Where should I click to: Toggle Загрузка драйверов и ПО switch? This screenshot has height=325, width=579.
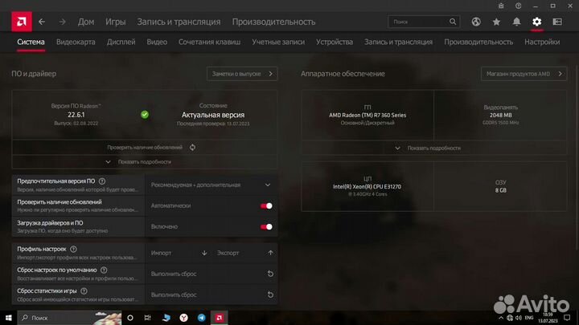pyautogui.click(x=266, y=227)
